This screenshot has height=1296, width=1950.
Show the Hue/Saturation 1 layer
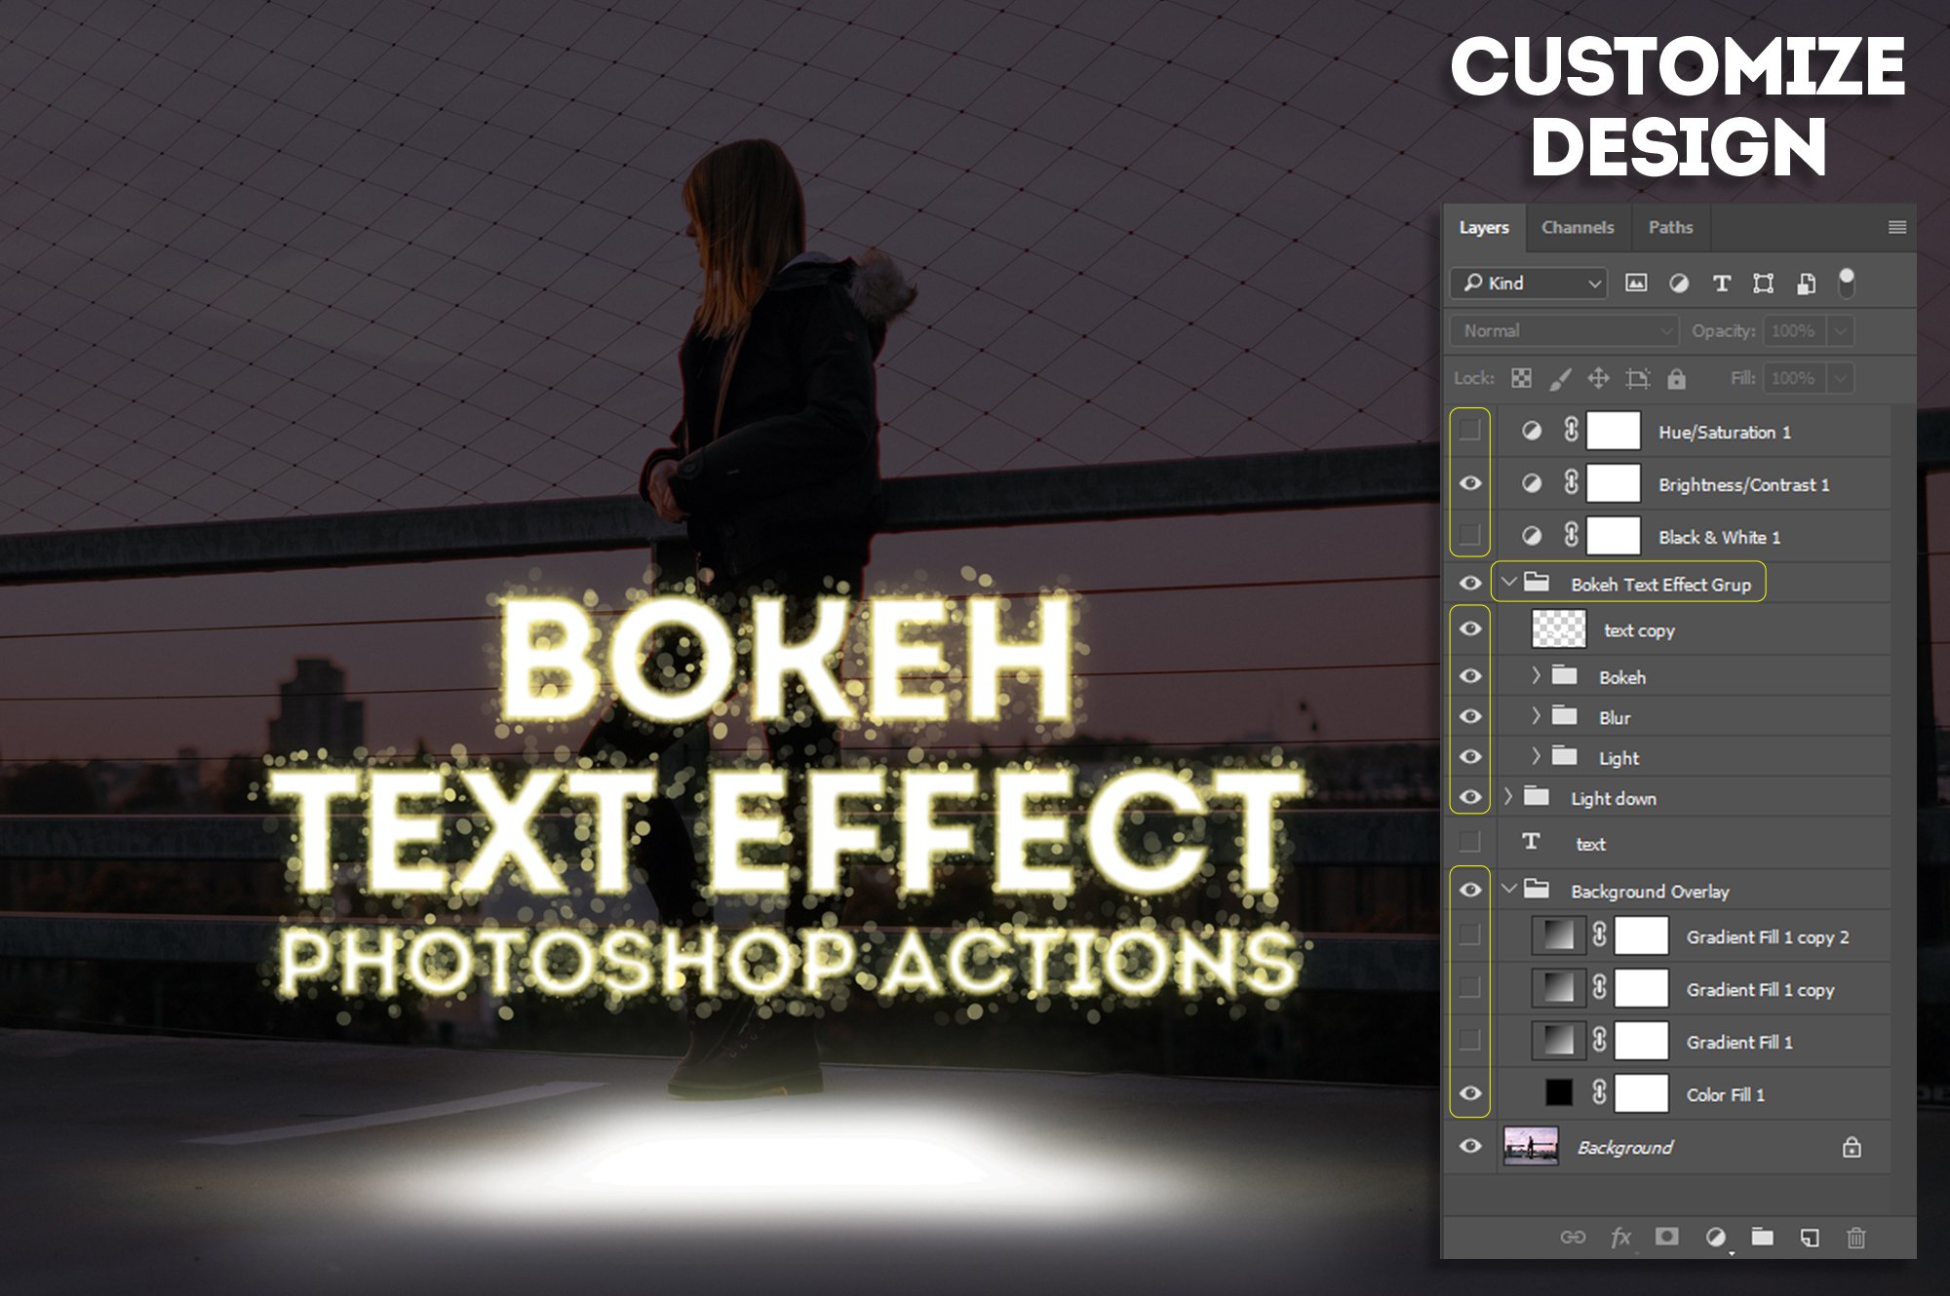click(1470, 430)
